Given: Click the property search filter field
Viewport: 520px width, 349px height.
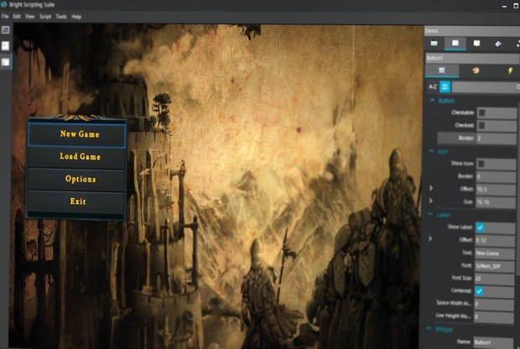Looking at the screenshot, I should (x=486, y=87).
